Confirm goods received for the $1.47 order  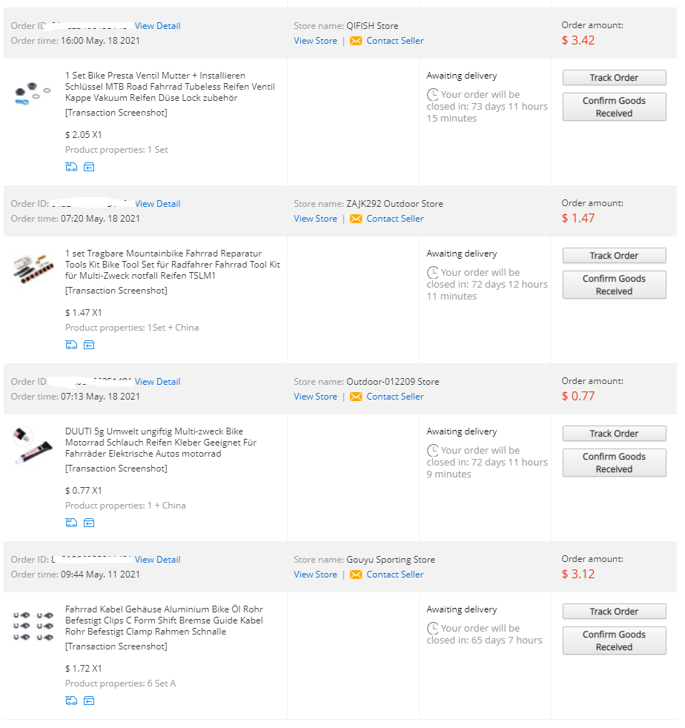[614, 285]
